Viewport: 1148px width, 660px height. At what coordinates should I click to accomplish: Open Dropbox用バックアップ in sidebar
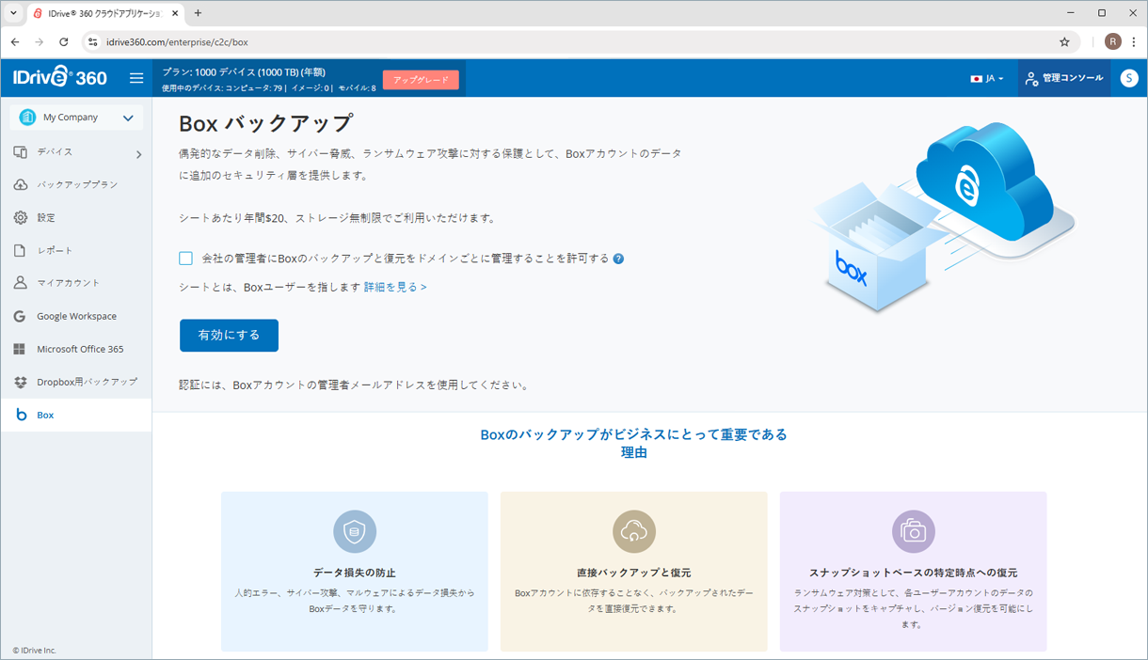coord(87,382)
